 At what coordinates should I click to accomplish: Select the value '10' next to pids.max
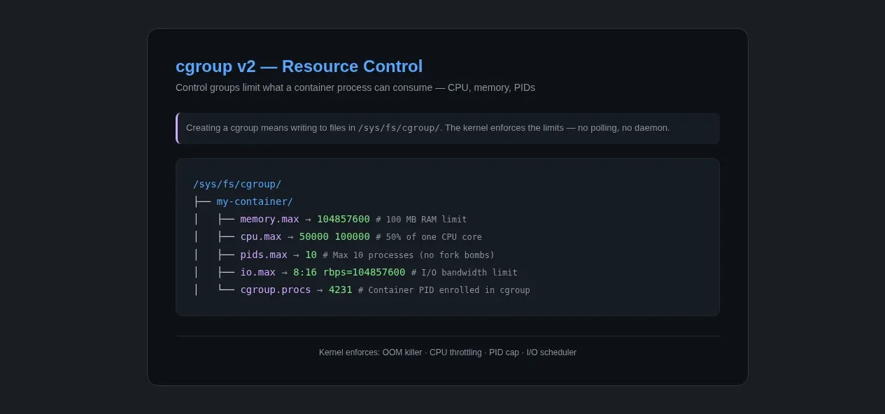[x=311, y=255]
